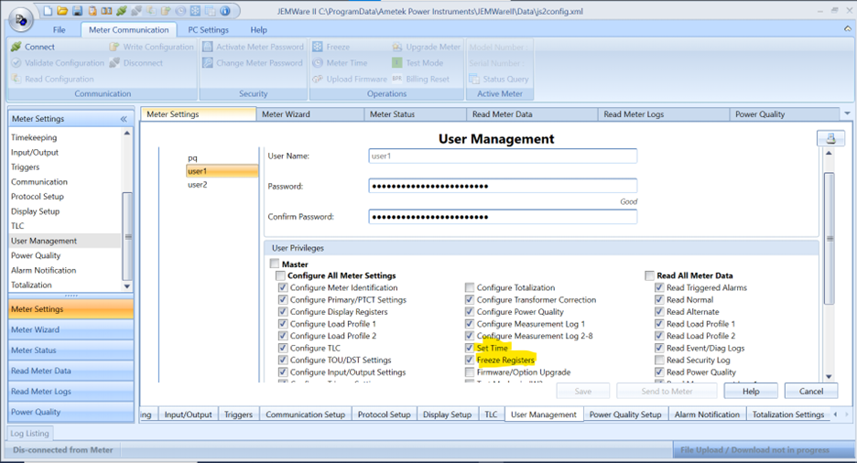Click green Connect plug icon in quick access toolbar

122,11
